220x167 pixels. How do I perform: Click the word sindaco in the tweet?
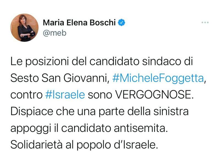(161, 62)
